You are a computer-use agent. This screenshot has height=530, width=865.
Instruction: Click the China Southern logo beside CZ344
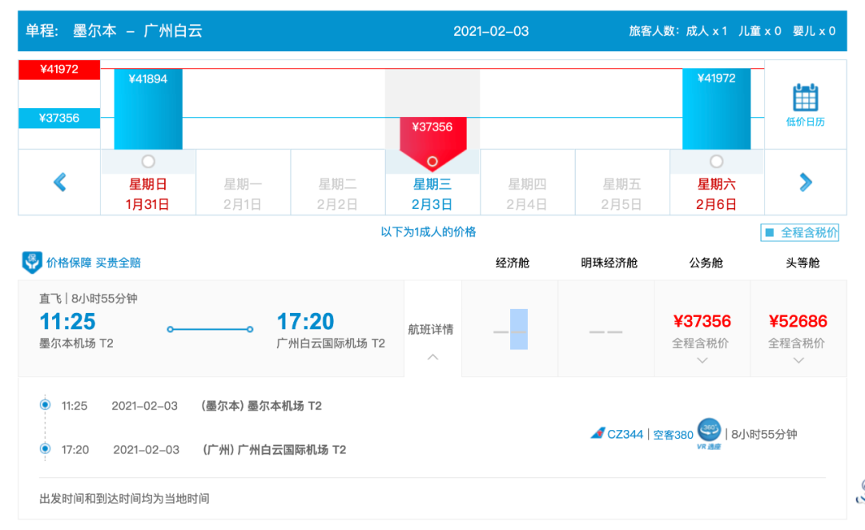(597, 433)
